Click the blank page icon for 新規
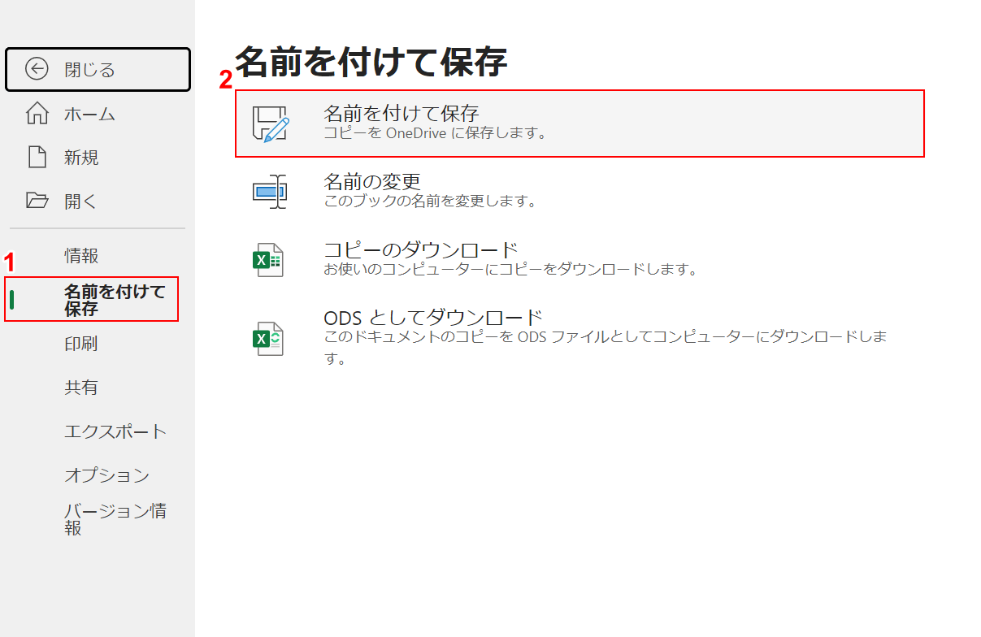Viewport: 981px width, 637px height. tap(37, 158)
